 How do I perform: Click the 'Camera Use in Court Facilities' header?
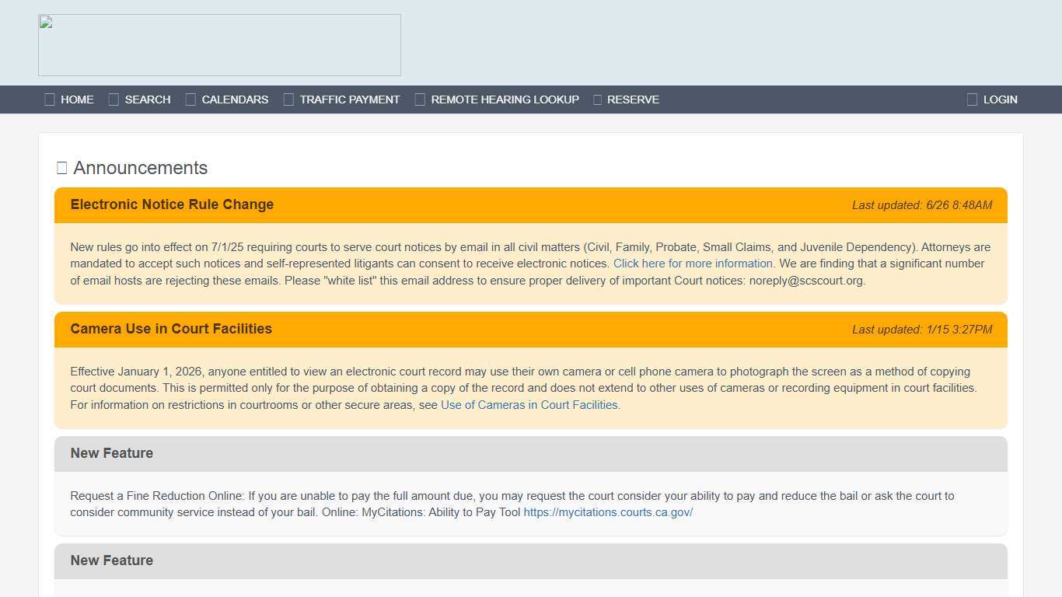[171, 329]
